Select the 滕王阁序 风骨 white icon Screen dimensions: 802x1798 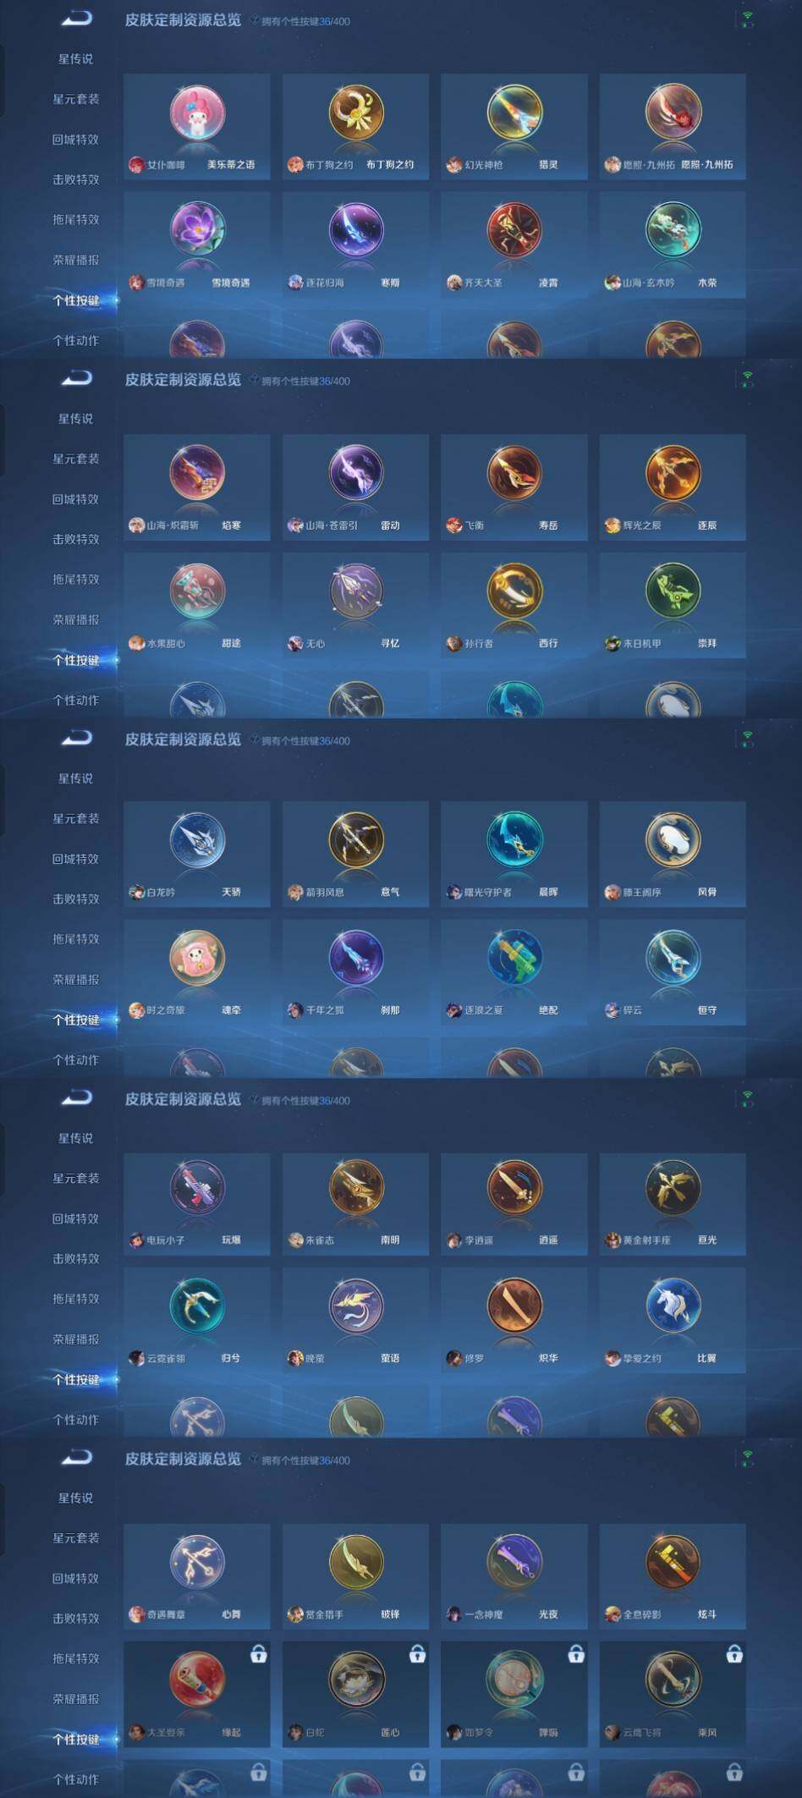tap(673, 839)
